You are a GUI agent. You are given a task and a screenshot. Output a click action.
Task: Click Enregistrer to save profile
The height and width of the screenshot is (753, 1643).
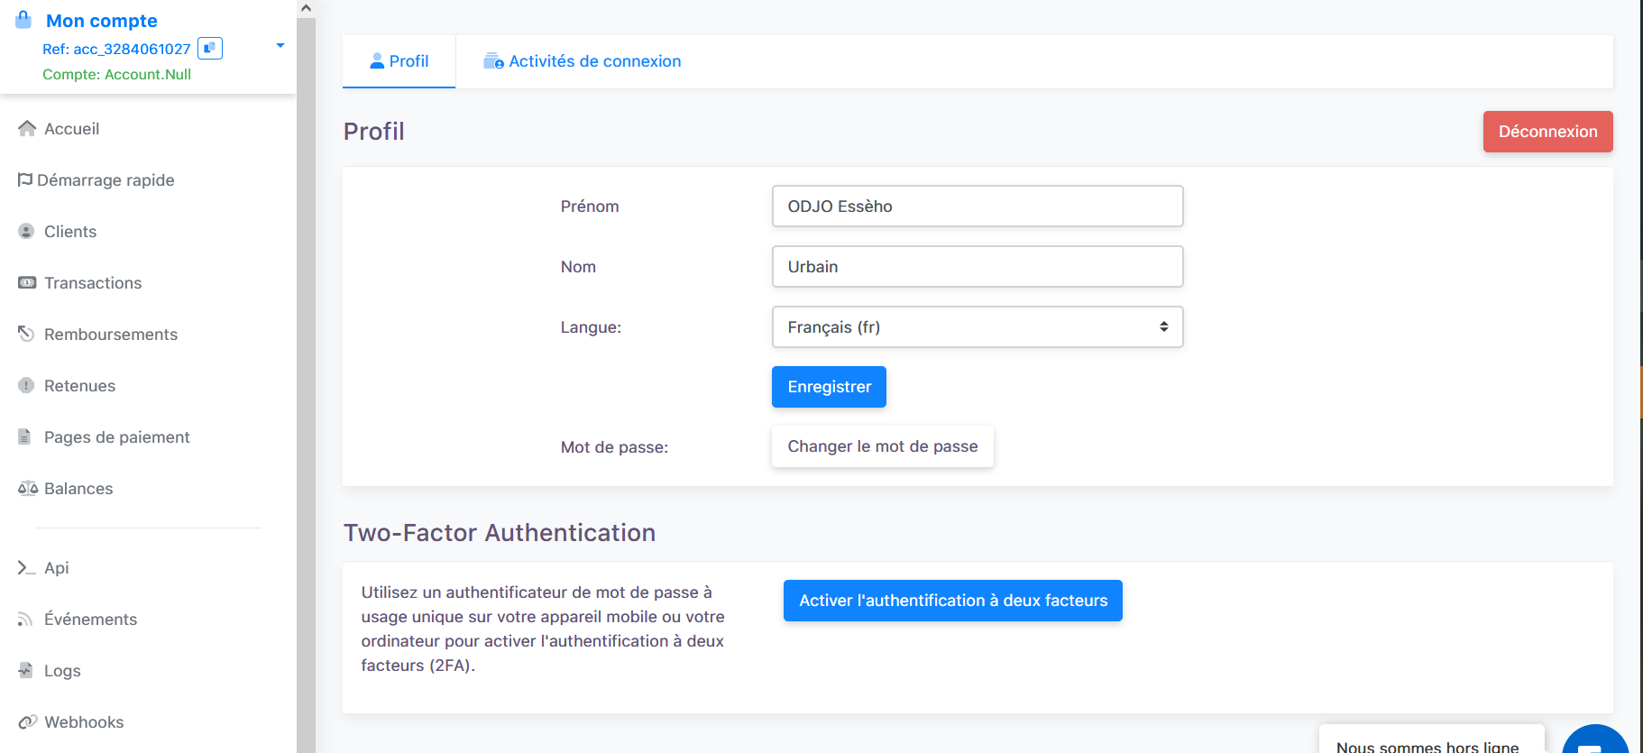829,387
